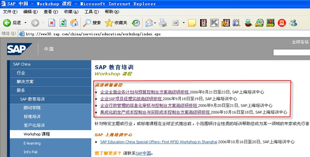
Task: Expand the Back button history dropdown arrow
Action: 25,23
